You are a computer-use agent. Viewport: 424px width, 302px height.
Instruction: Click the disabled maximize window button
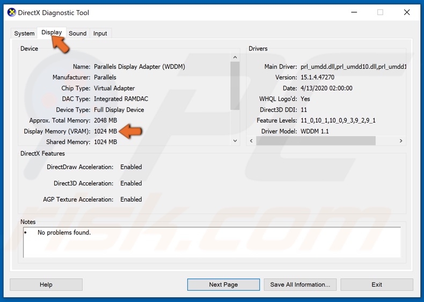(380, 12)
